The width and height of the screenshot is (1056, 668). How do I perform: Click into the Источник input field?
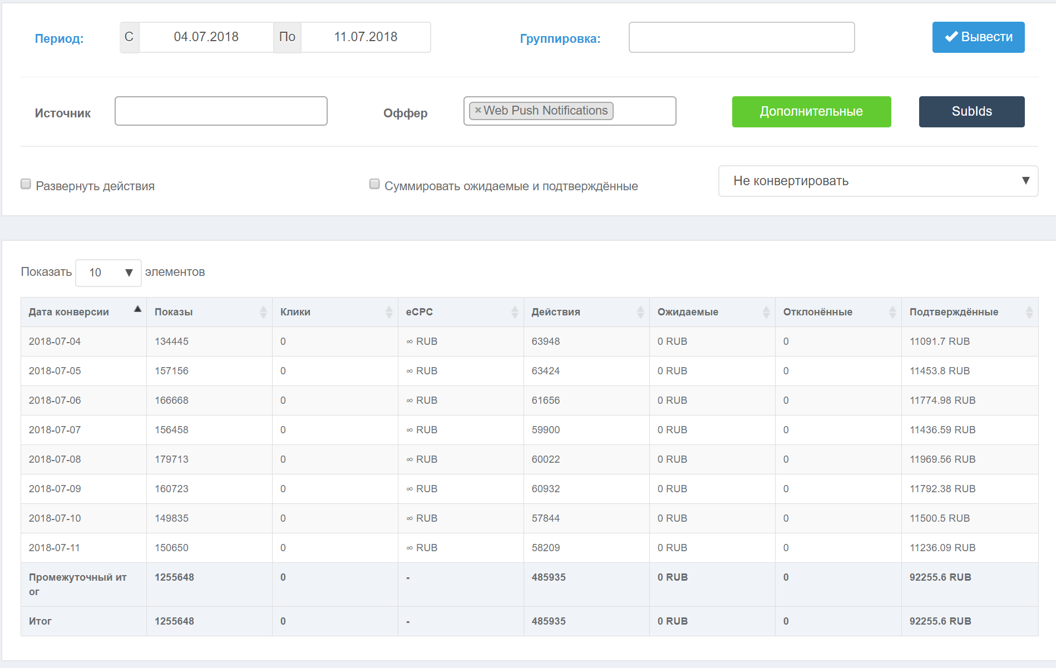tap(221, 111)
